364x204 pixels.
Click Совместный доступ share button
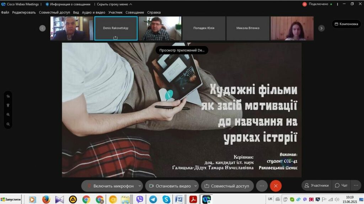click(227, 186)
